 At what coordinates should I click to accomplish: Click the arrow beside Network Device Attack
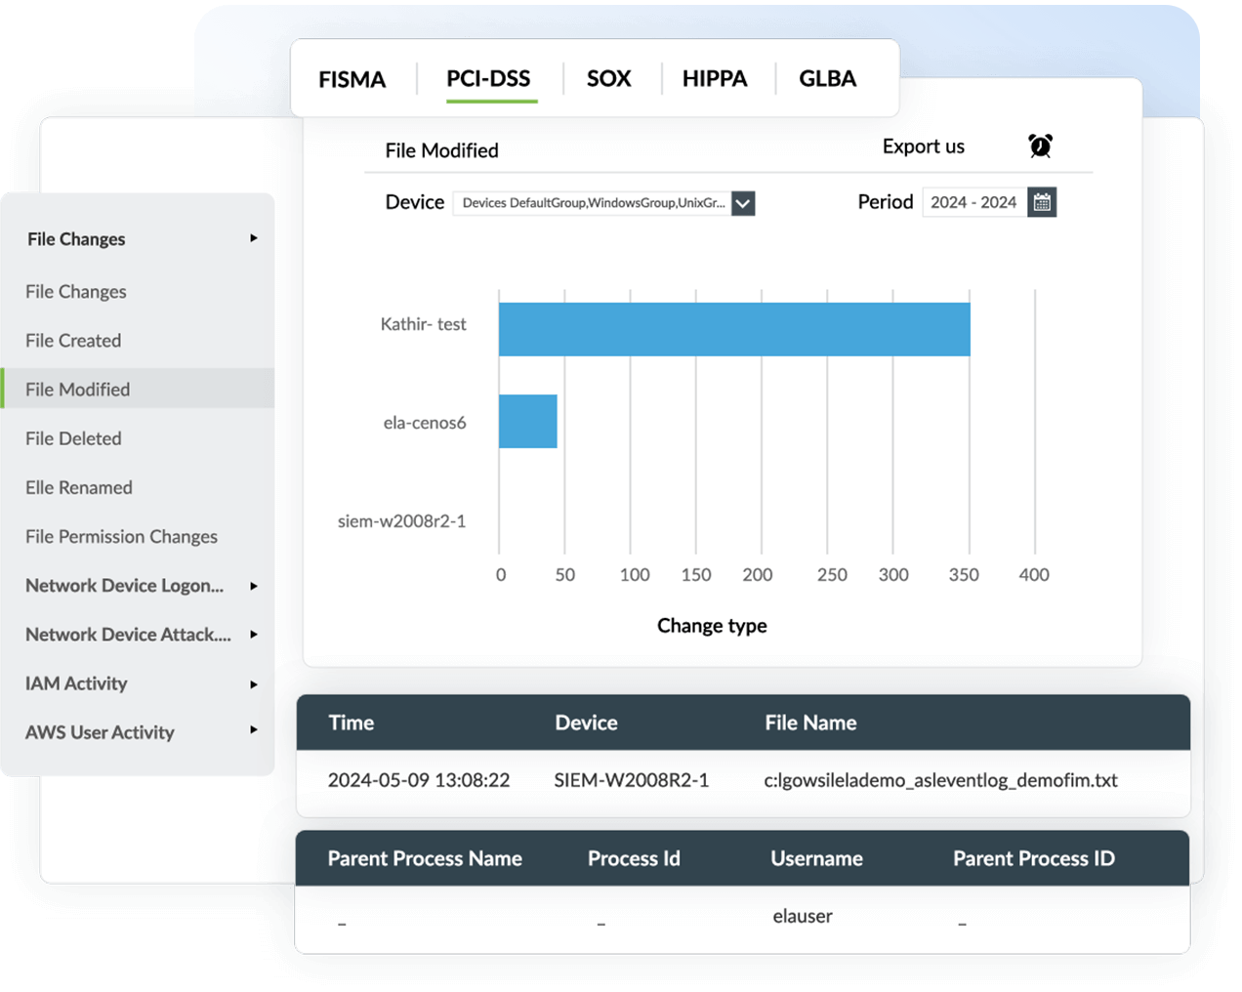(x=253, y=634)
